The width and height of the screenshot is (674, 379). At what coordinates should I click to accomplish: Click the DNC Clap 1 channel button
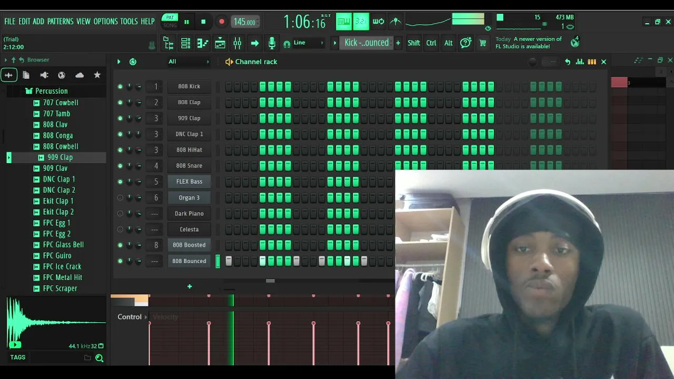189,134
